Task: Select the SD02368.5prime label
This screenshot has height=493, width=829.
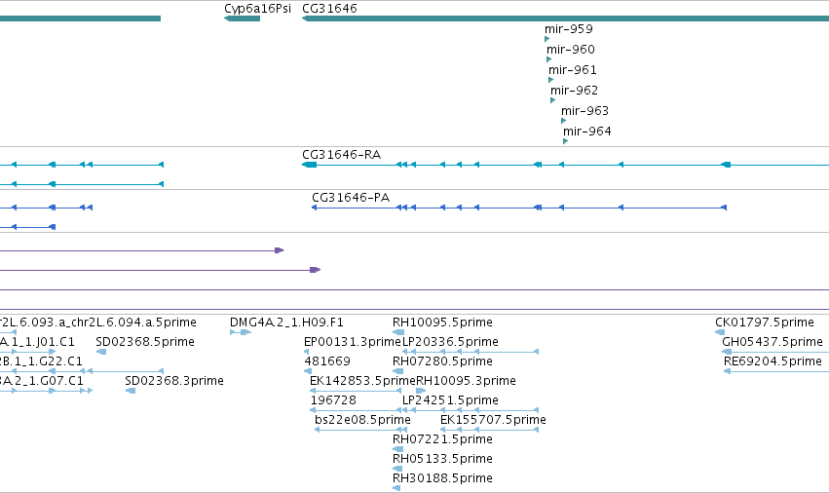Action: click(145, 342)
